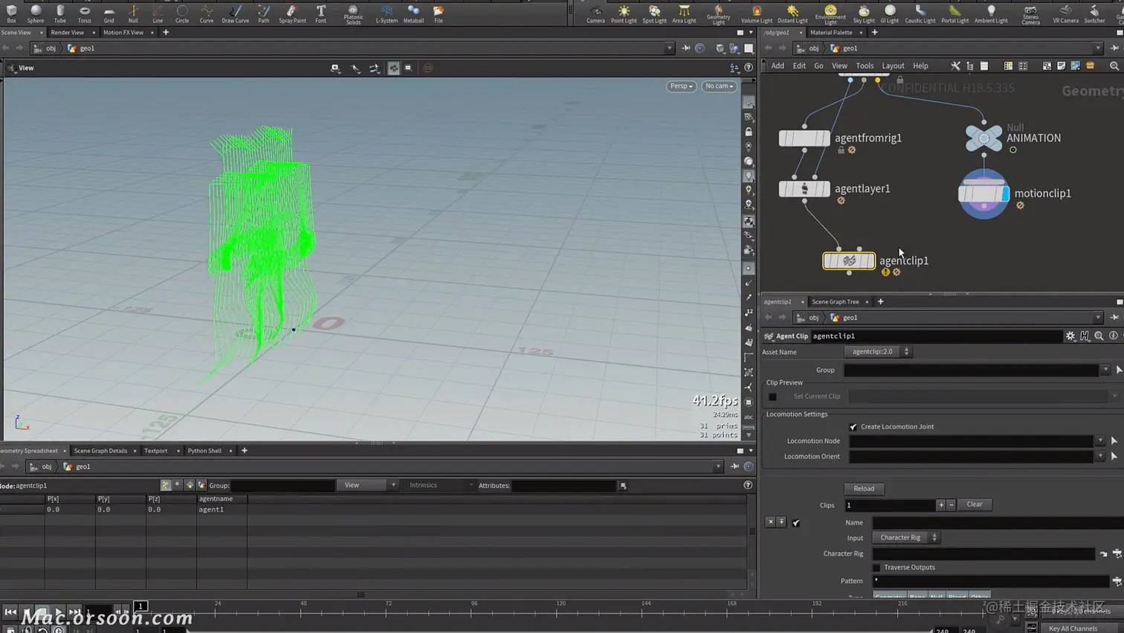The width and height of the screenshot is (1124, 633).
Task: Toggle Create Locomotion Joint checkbox
Action: point(853,427)
